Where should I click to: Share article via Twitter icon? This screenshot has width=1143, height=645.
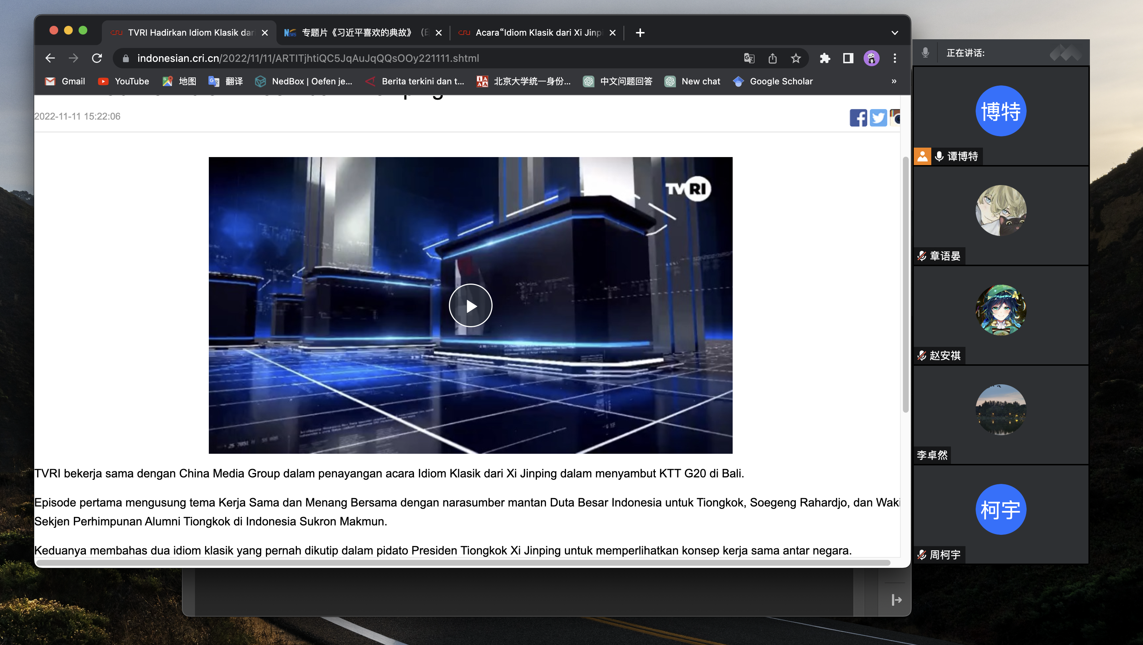[x=878, y=117]
